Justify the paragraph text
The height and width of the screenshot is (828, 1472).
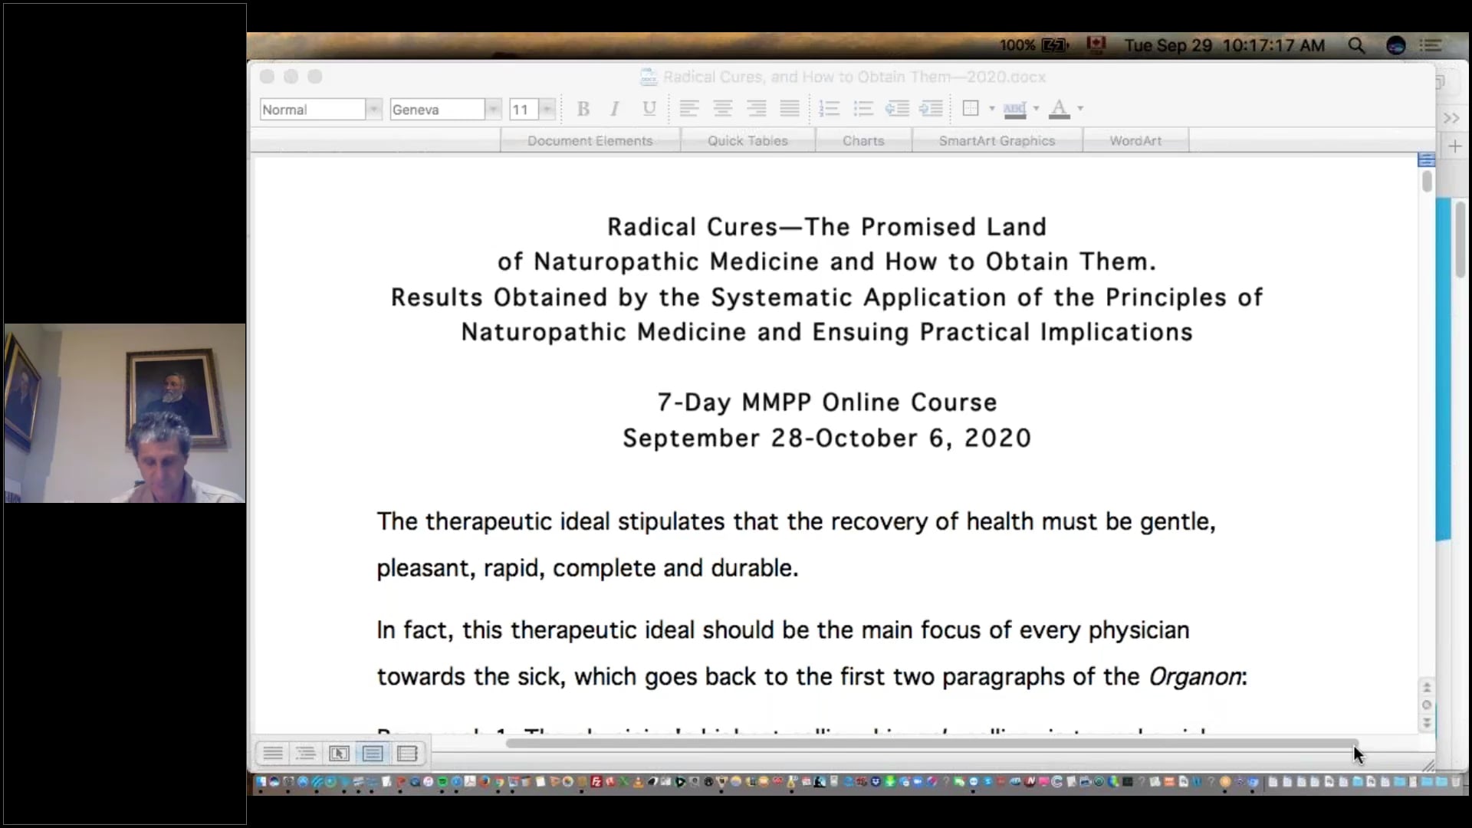pos(790,109)
